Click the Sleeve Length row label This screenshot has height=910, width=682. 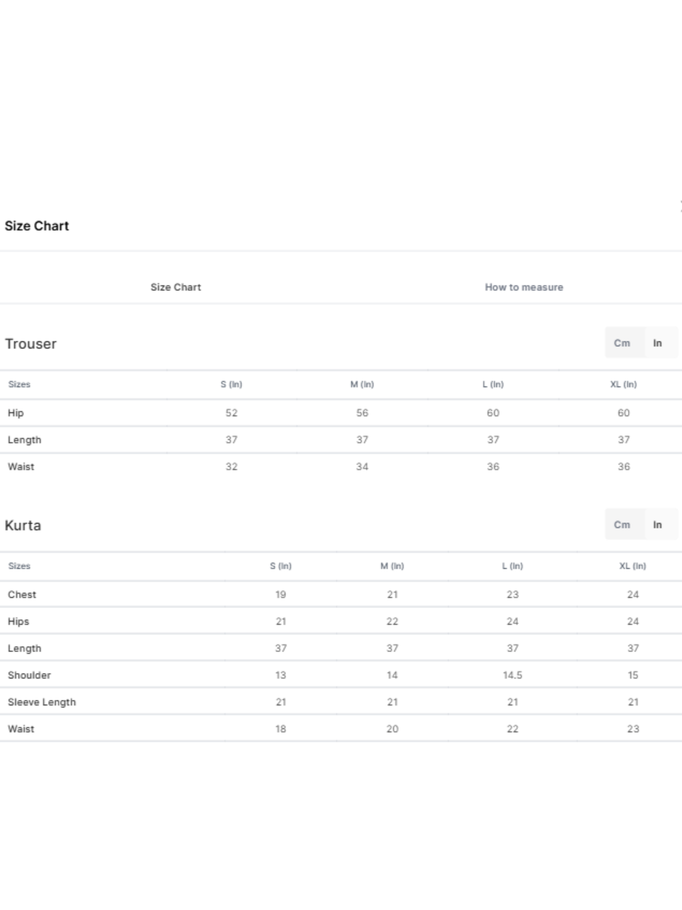pyautogui.click(x=42, y=702)
